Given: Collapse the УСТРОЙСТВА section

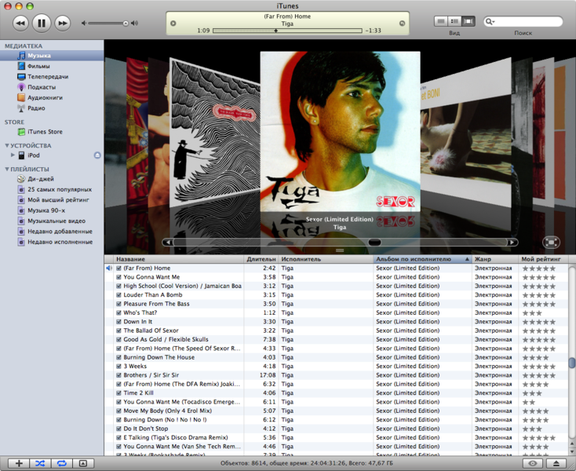Looking at the screenshot, I should (7, 146).
